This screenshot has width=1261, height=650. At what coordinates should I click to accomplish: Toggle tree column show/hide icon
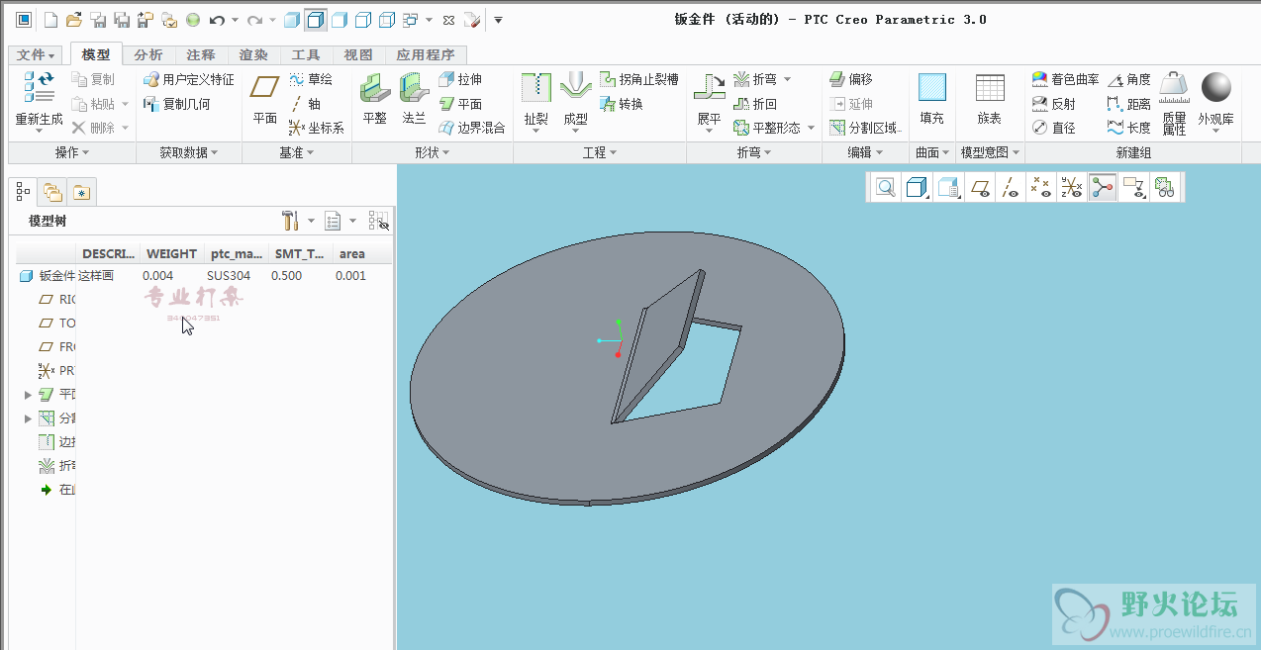click(378, 221)
